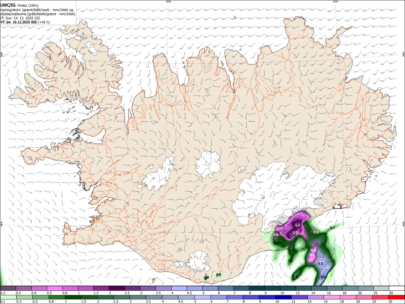The width and height of the screenshot is (405, 304).
Task: Click the 5.5 precipitation value on the map
Action: click(x=321, y=263)
